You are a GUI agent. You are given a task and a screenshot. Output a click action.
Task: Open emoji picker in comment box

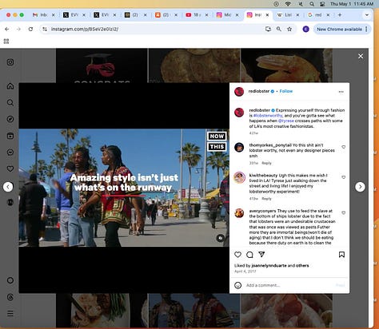tap(237, 285)
